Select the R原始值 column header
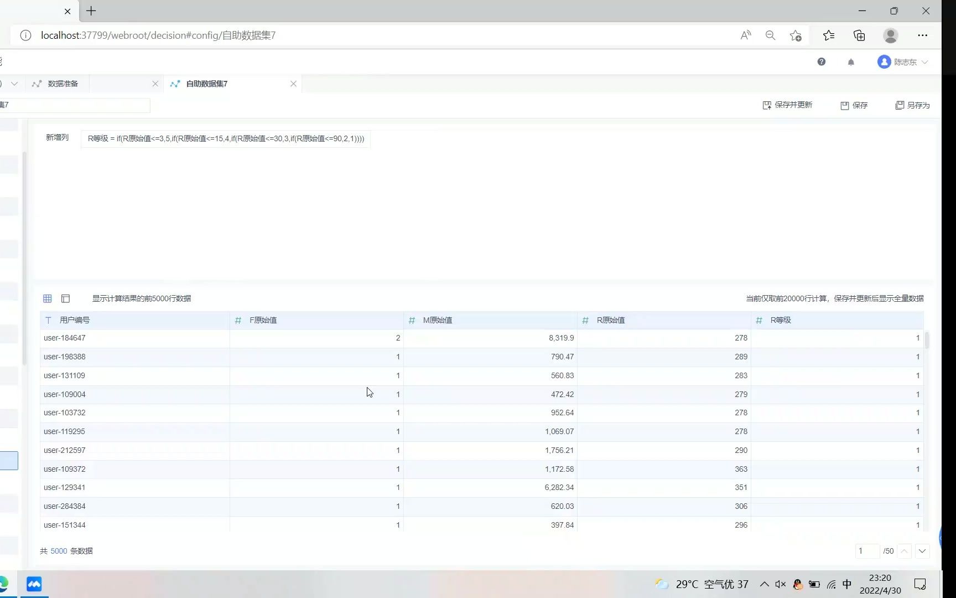 click(664, 320)
